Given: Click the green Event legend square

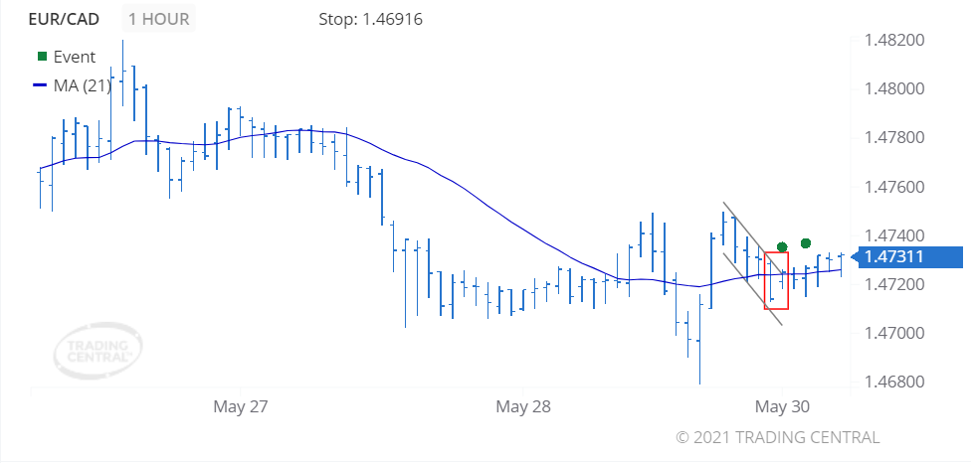Looking at the screenshot, I should click(42, 57).
